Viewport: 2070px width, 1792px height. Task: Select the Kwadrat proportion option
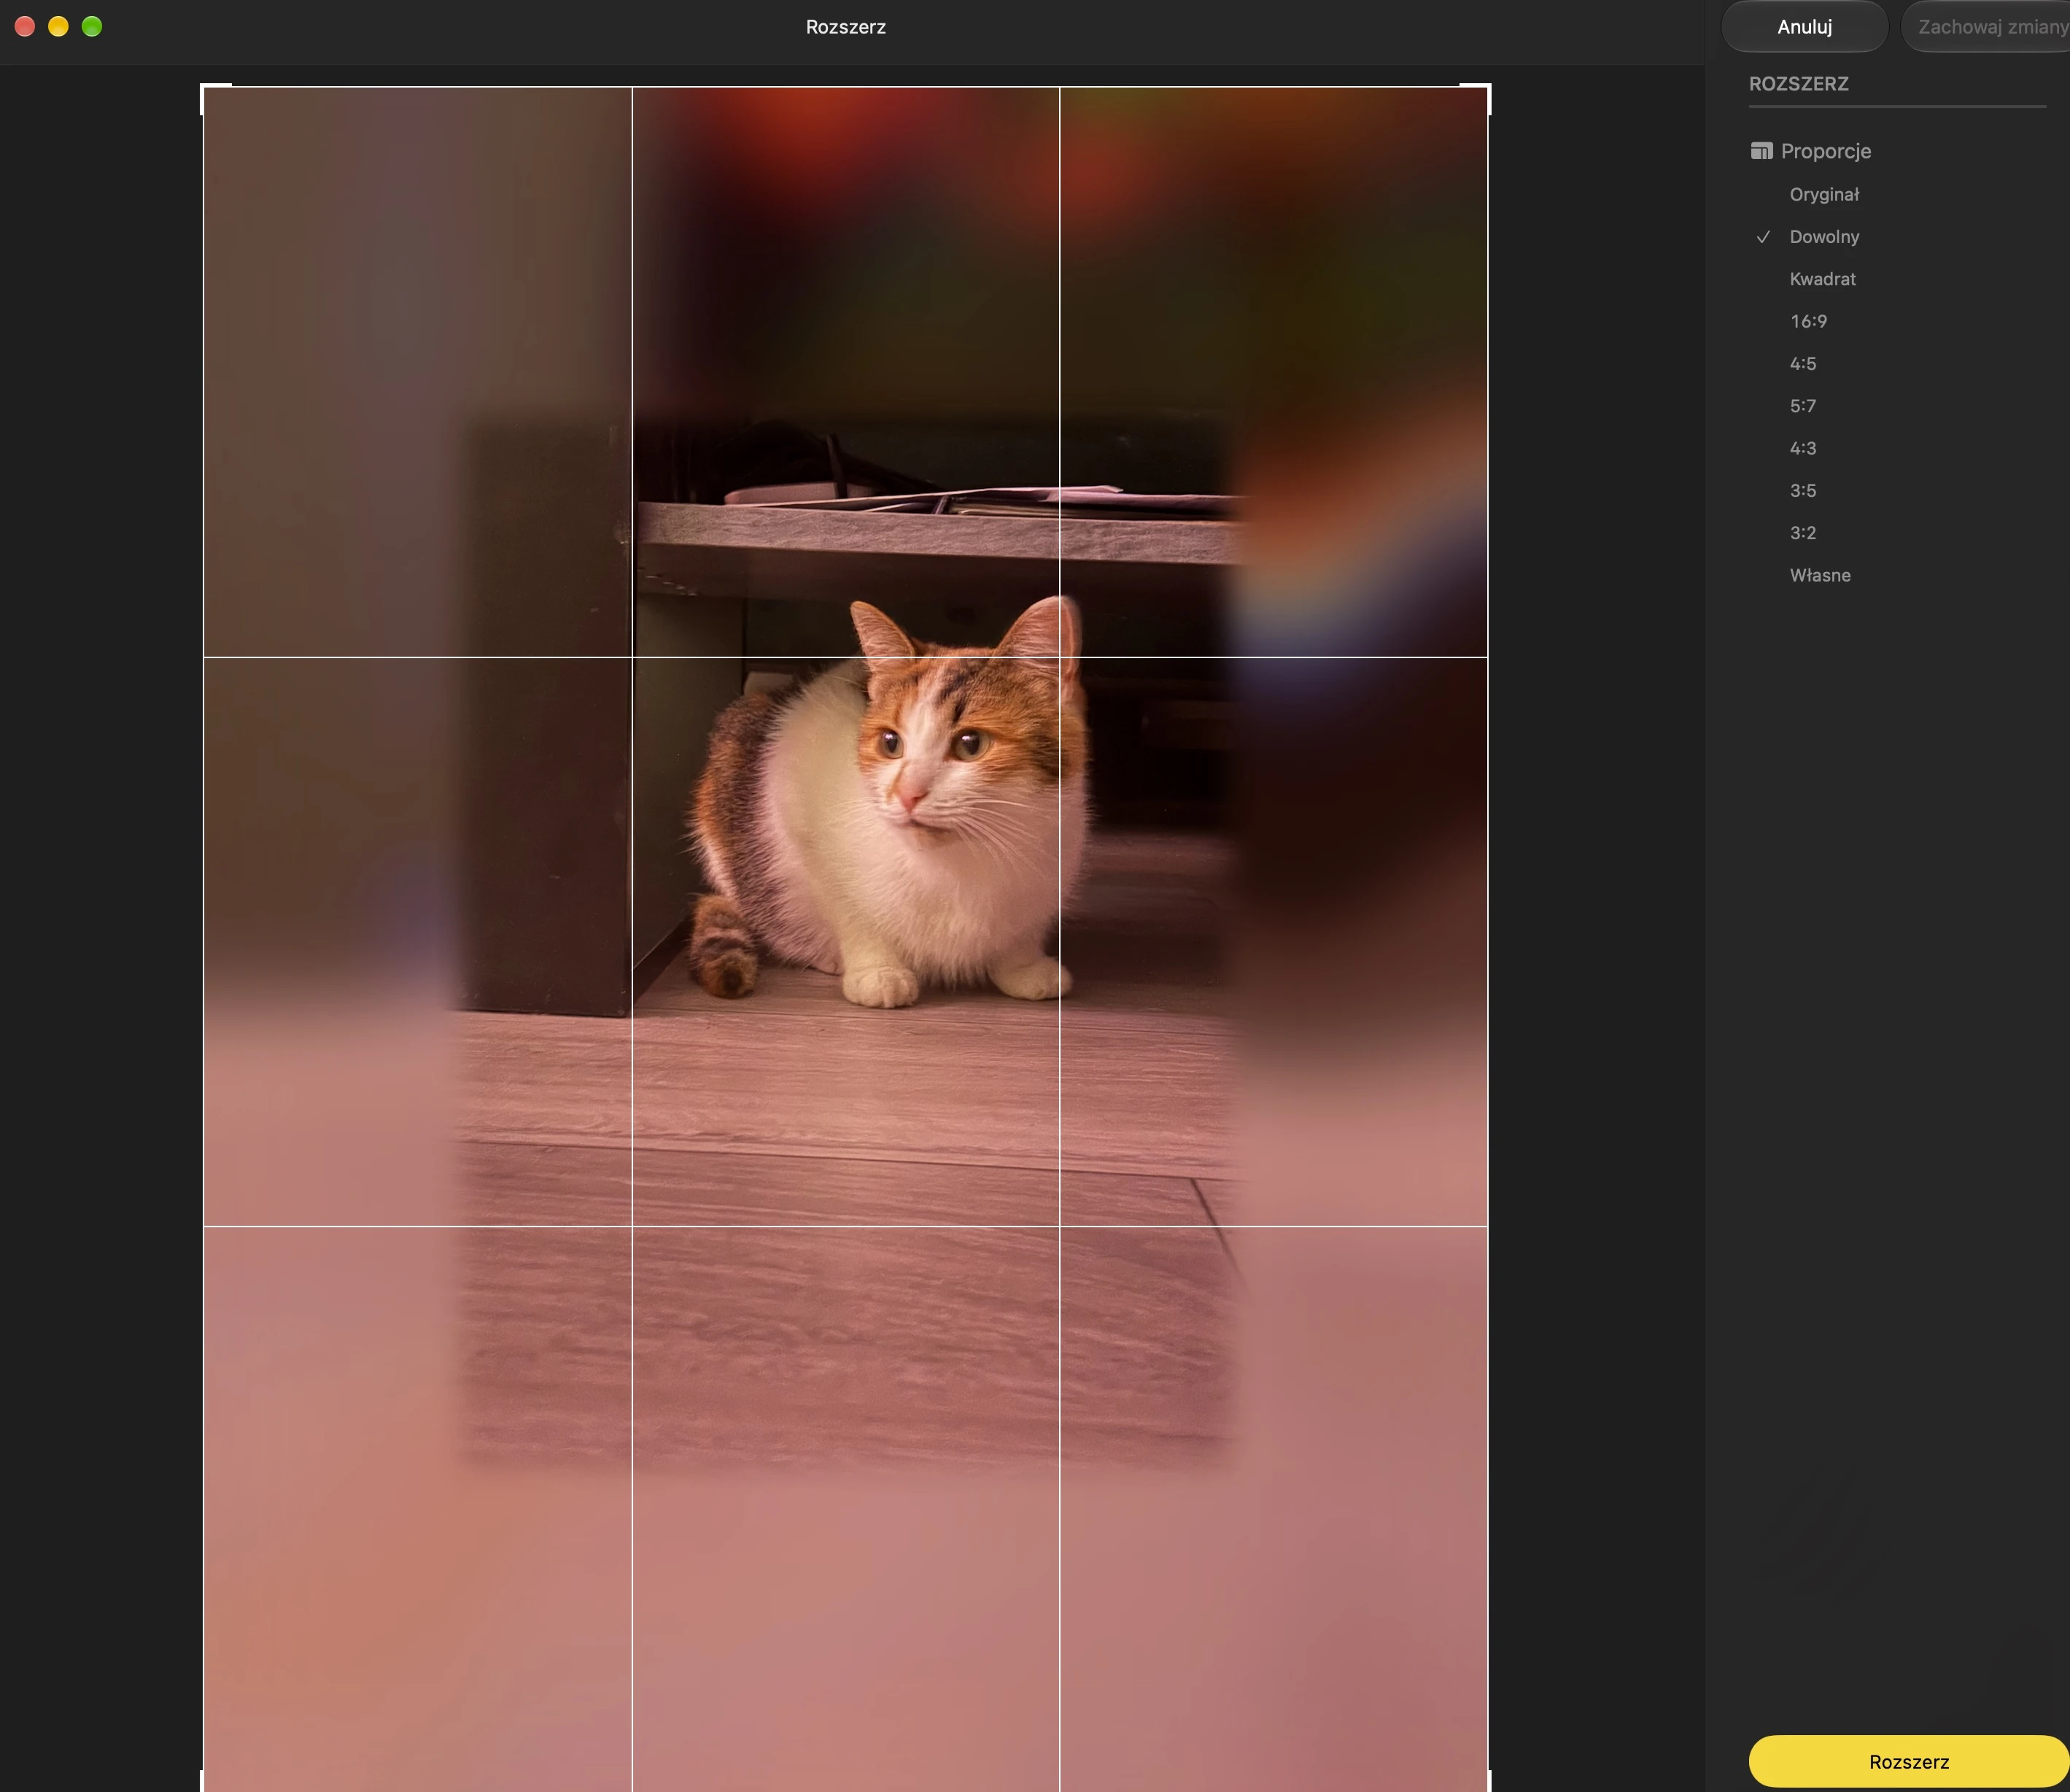coord(1822,279)
